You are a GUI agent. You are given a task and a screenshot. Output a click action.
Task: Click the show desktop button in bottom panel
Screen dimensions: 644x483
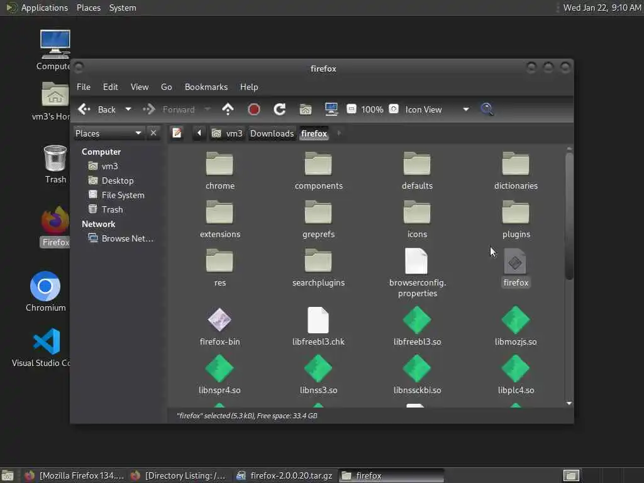click(8, 475)
